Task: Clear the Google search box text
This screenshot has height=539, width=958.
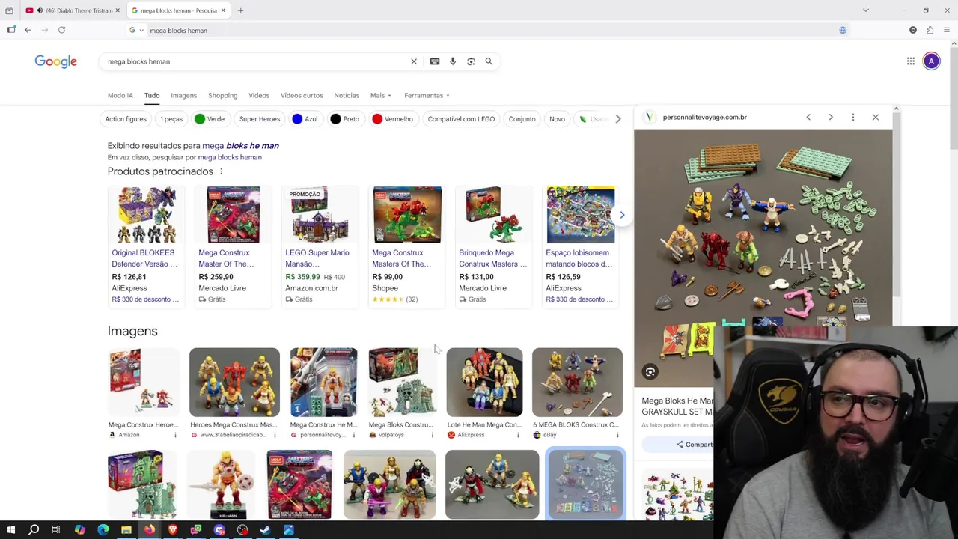Action: (x=414, y=61)
